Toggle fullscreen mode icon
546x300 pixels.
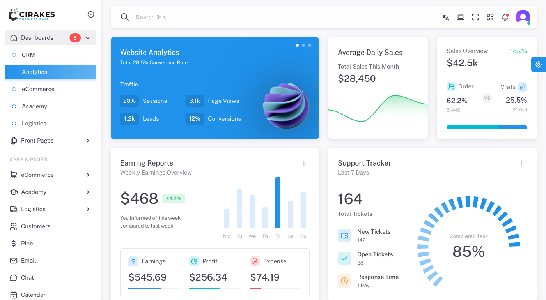pos(475,17)
